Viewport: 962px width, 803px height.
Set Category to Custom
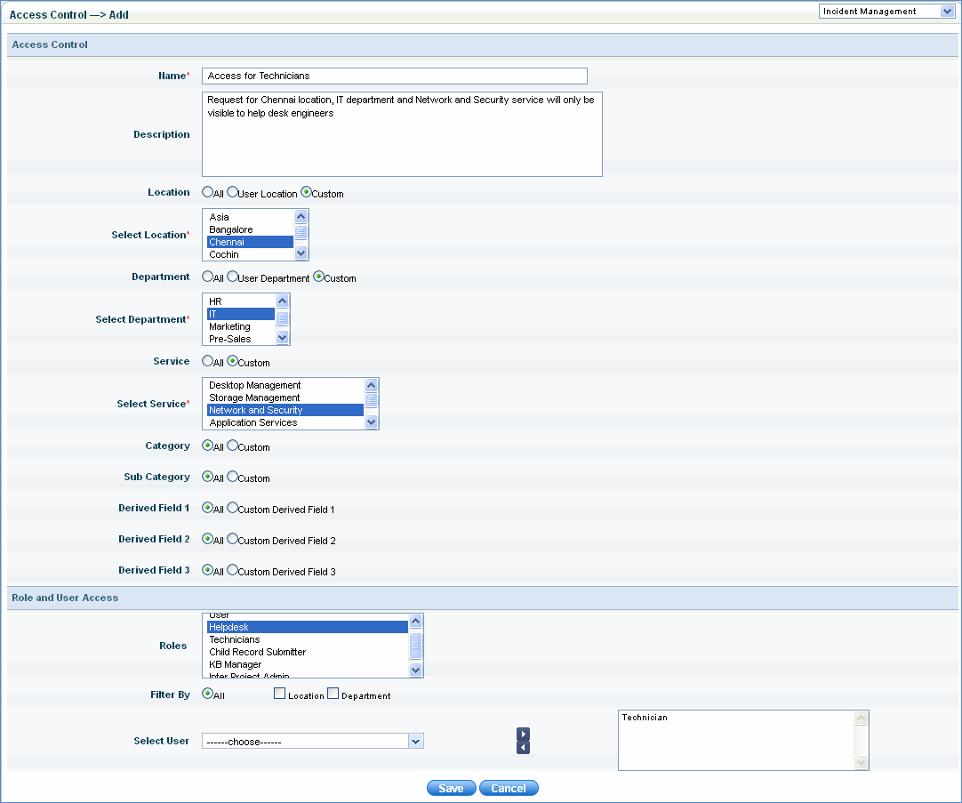[x=233, y=446]
